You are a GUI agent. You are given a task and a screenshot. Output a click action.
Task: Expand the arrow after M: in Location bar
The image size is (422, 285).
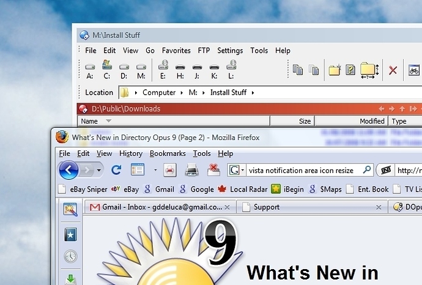(x=204, y=93)
